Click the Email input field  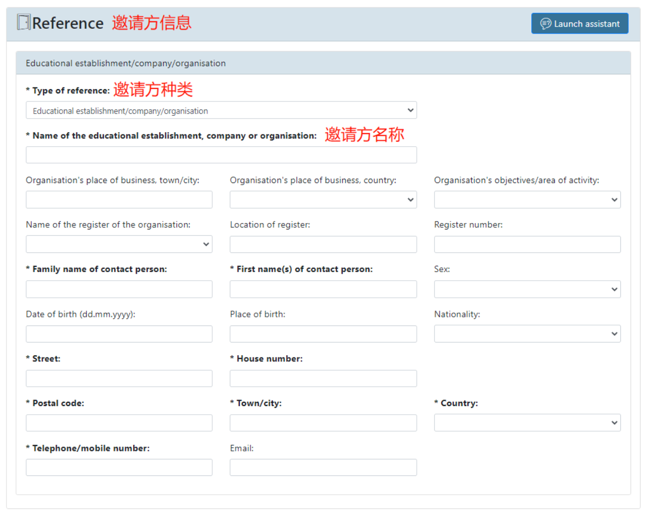tap(323, 467)
